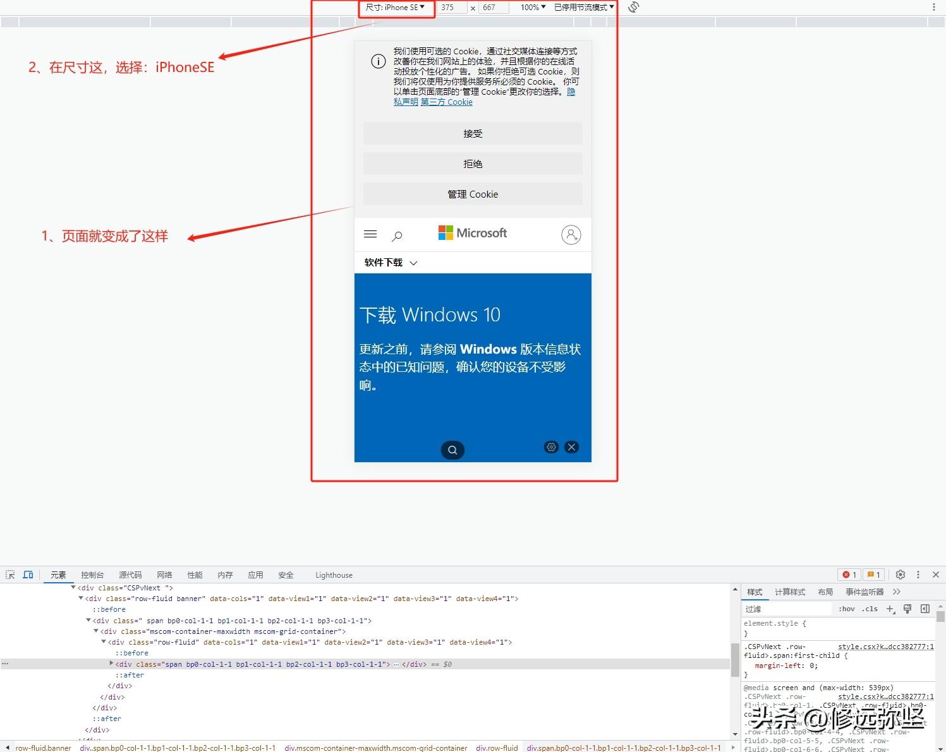Viewport: 946px width, 752px height.
Task: Click the rotate device orientation icon
Action: point(634,7)
